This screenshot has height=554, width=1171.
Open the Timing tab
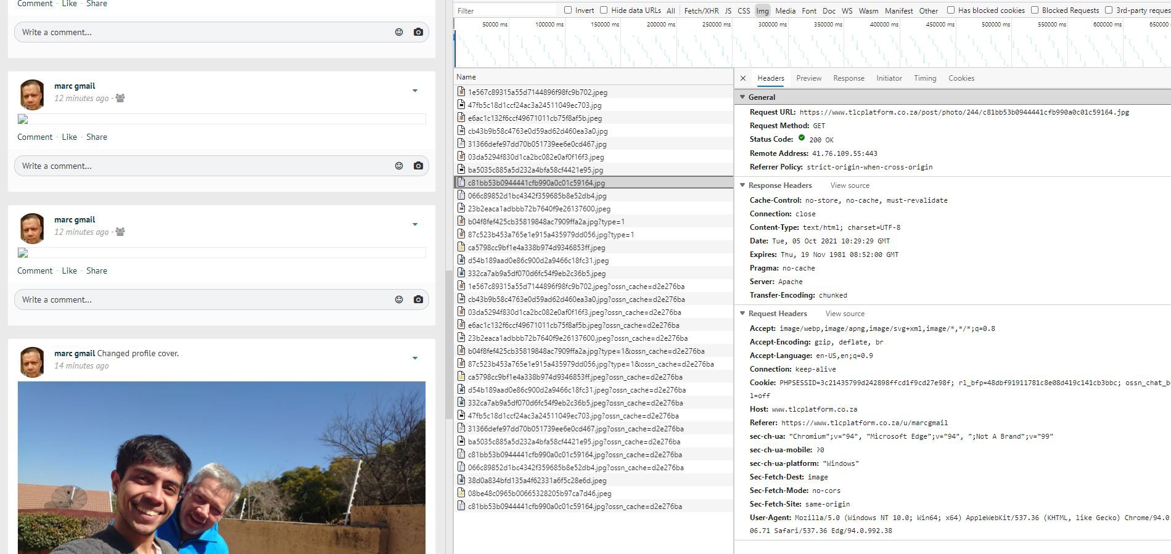pos(924,78)
